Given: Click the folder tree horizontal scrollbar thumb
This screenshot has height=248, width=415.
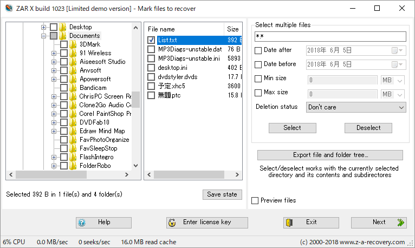Looking at the screenshot, I should tap(51, 175).
